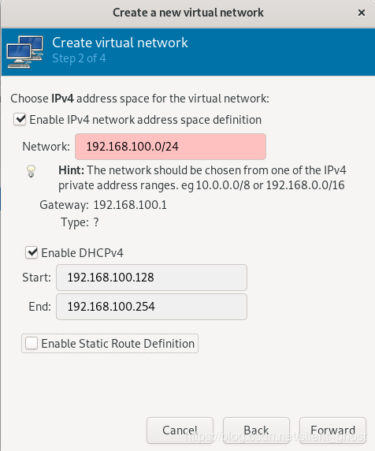The image size is (375, 451).
Task: Click the DHCP End address field
Action: click(x=151, y=307)
